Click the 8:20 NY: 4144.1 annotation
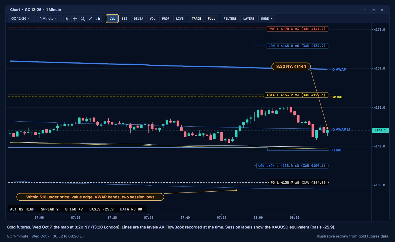This screenshot has width=395, height=242. tap(291, 67)
